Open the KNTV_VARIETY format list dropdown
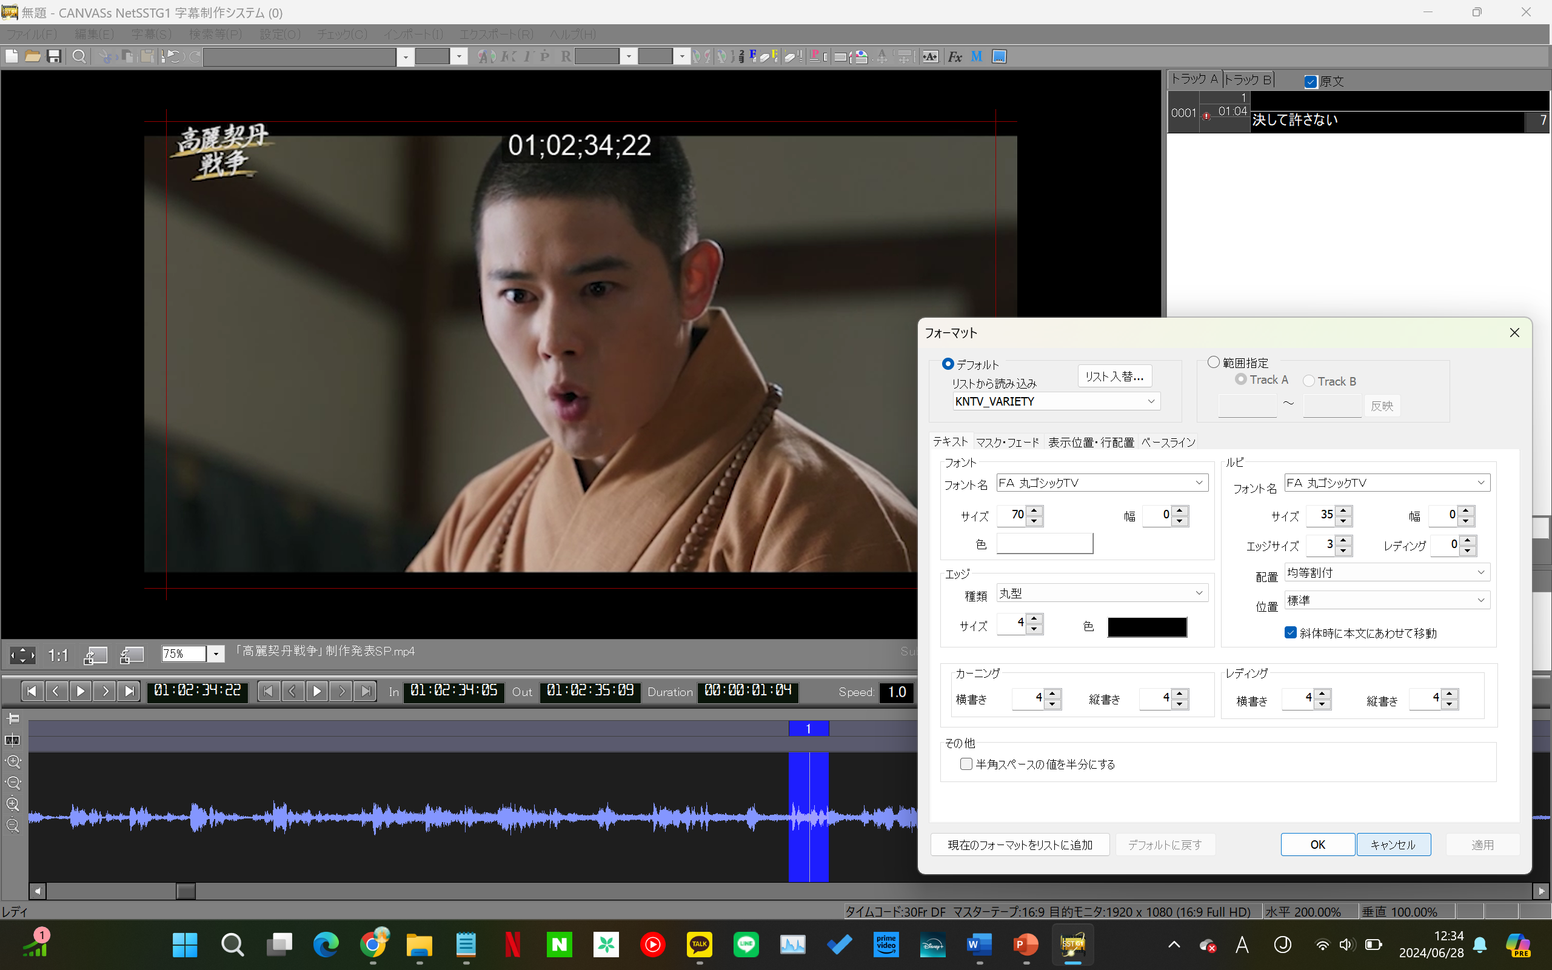 [x=1056, y=401]
